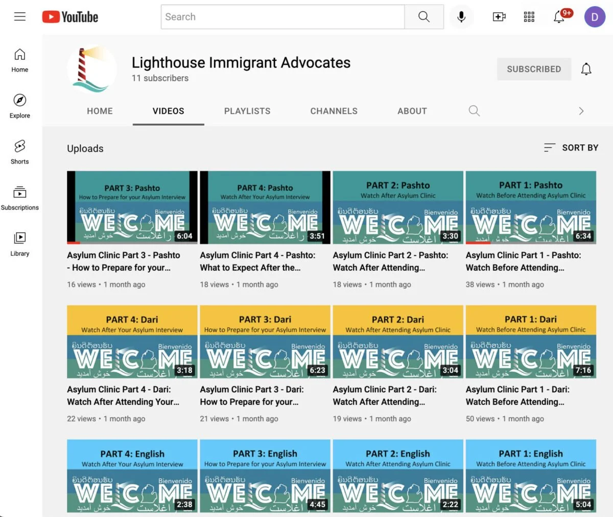This screenshot has width=613, height=517.
Task: Open Part 2 Pashto video thumbnail
Action: coord(398,208)
